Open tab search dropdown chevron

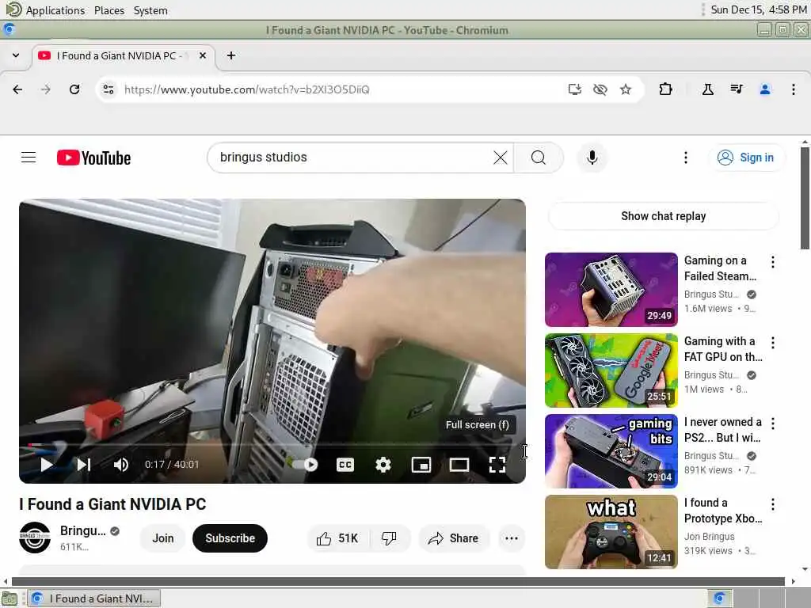16,55
